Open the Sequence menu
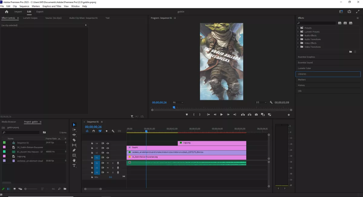The height and width of the screenshot is (197, 363). coord(24,6)
